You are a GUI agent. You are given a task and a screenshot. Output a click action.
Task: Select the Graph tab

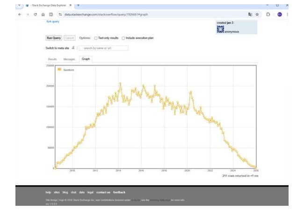tap(86, 59)
